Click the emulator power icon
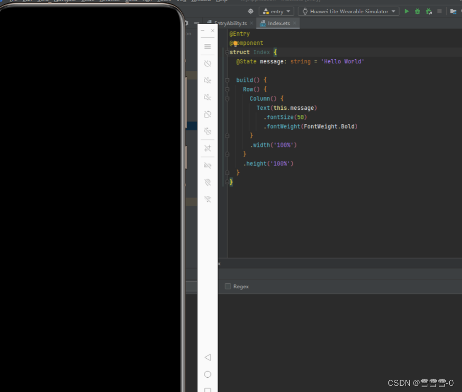462x392 pixels. (207, 63)
